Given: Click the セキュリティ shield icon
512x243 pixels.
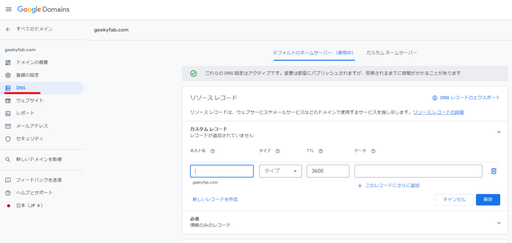Looking at the screenshot, I should (8, 139).
